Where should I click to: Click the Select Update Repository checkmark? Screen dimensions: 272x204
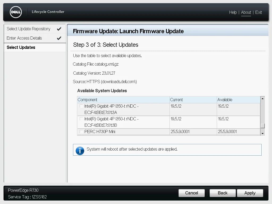pos(59,29)
